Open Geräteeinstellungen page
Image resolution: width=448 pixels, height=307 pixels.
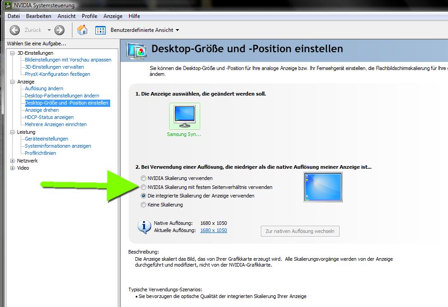click(47, 139)
